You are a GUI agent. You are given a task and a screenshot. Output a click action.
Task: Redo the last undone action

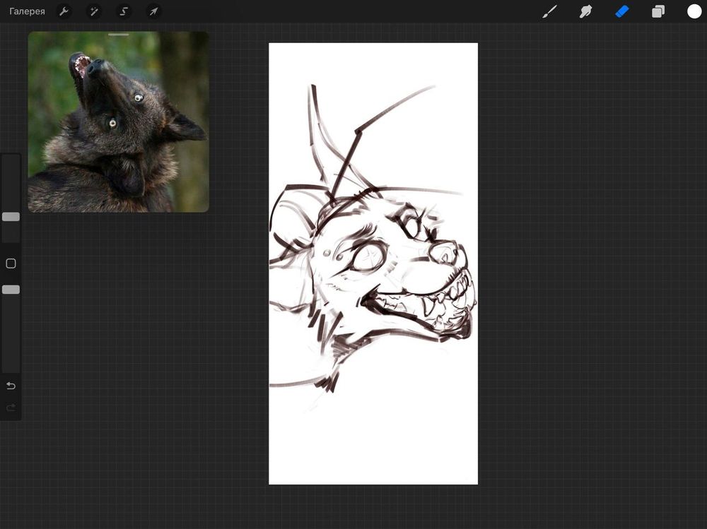(11, 408)
